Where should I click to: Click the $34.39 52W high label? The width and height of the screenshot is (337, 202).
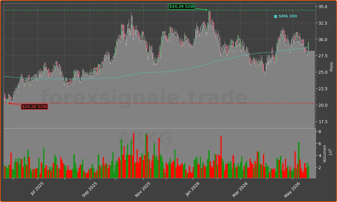click(182, 7)
